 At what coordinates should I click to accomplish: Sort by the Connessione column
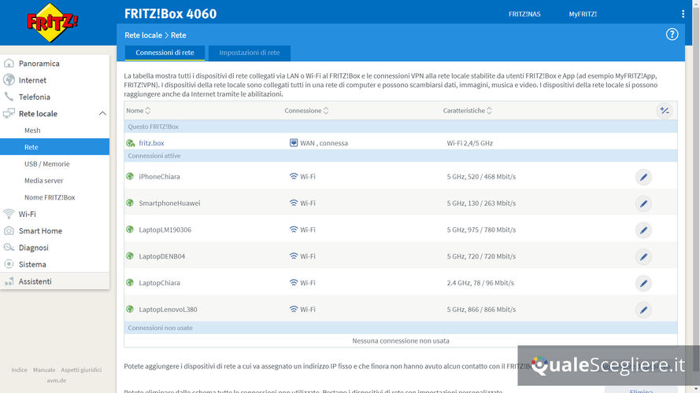(x=326, y=111)
